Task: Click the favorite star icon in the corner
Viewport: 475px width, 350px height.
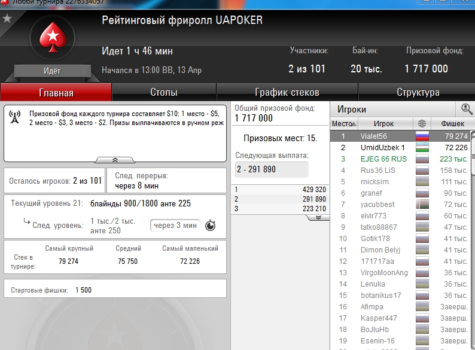Action: tap(7, 19)
